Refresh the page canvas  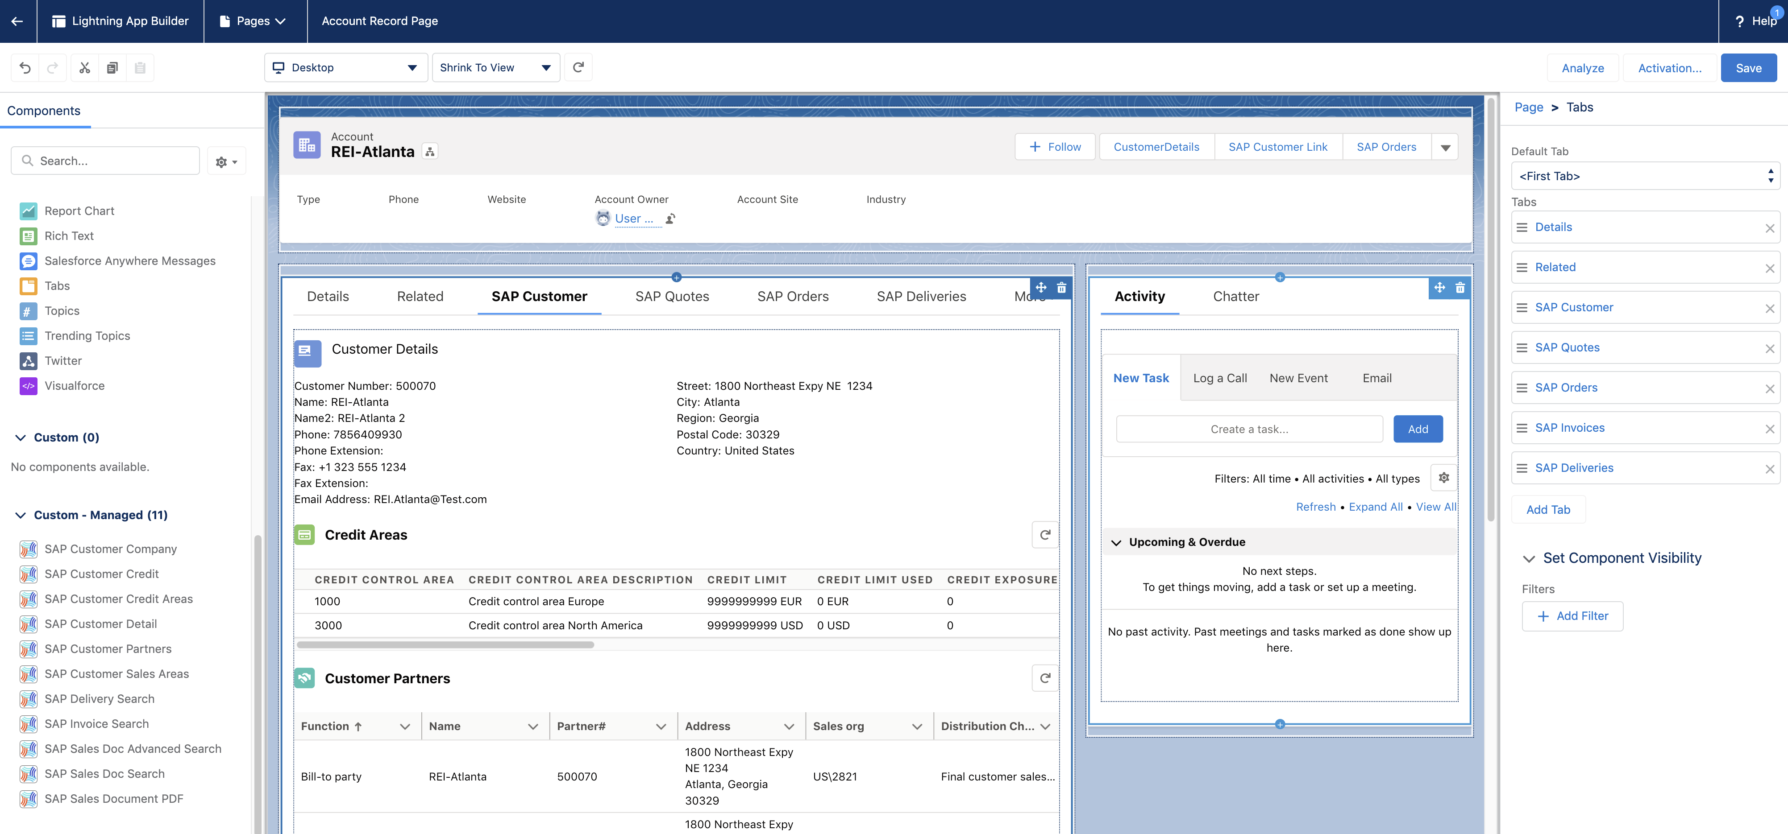click(x=578, y=67)
